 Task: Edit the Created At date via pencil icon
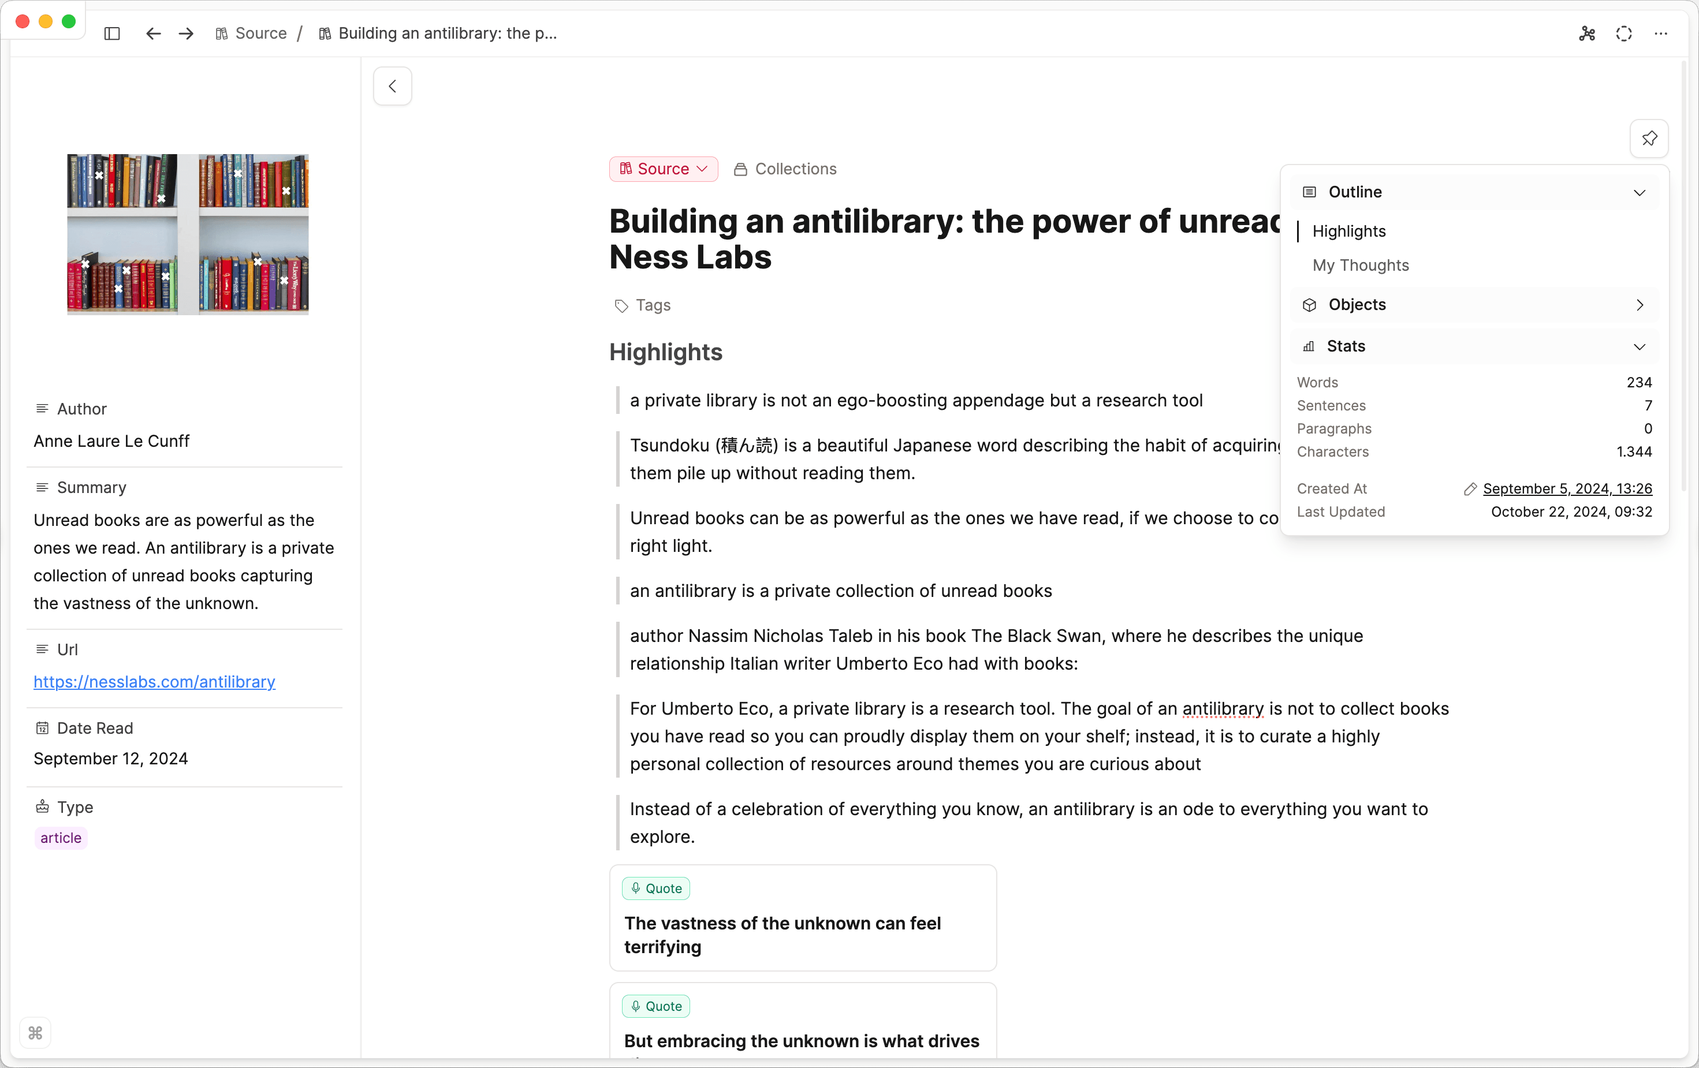click(x=1471, y=488)
